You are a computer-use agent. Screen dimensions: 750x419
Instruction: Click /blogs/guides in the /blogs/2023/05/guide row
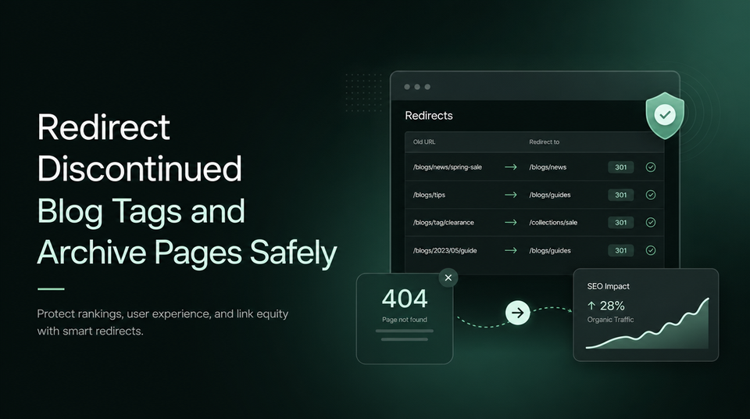pyautogui.click(x=549, y=250)
